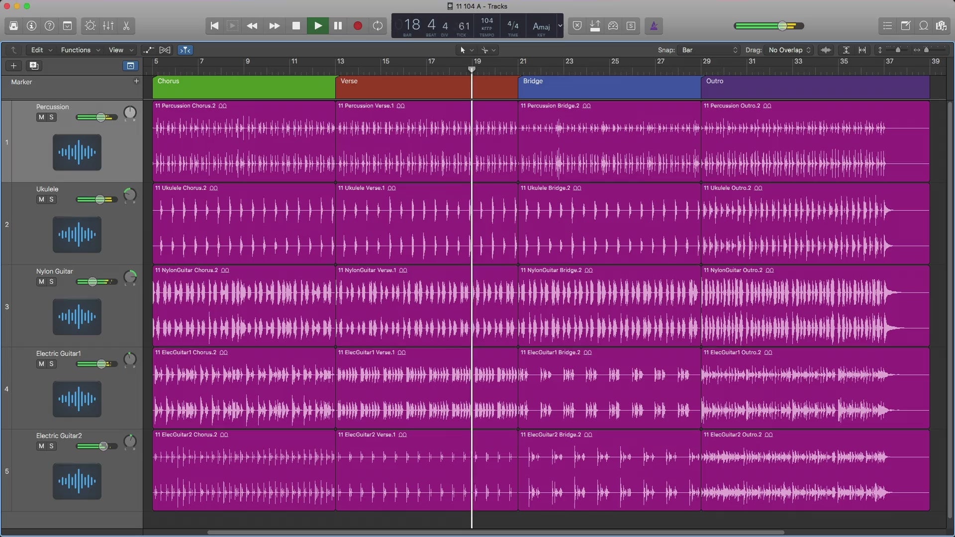Image resolution: width=955 pixels, height=537 pixels.
Task: Open the Library panel icon
Action: tap(14, 26)
